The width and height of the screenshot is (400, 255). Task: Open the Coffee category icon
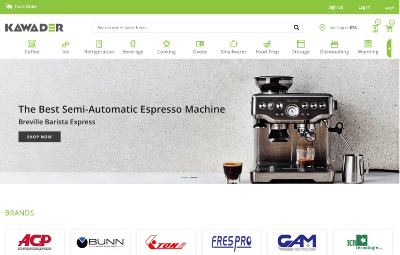(32, 44)
